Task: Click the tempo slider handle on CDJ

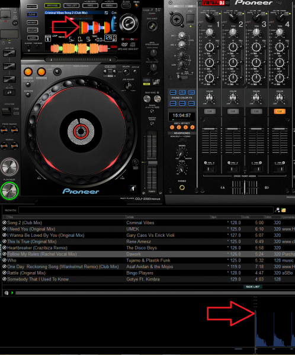Action: pos(152,163)
